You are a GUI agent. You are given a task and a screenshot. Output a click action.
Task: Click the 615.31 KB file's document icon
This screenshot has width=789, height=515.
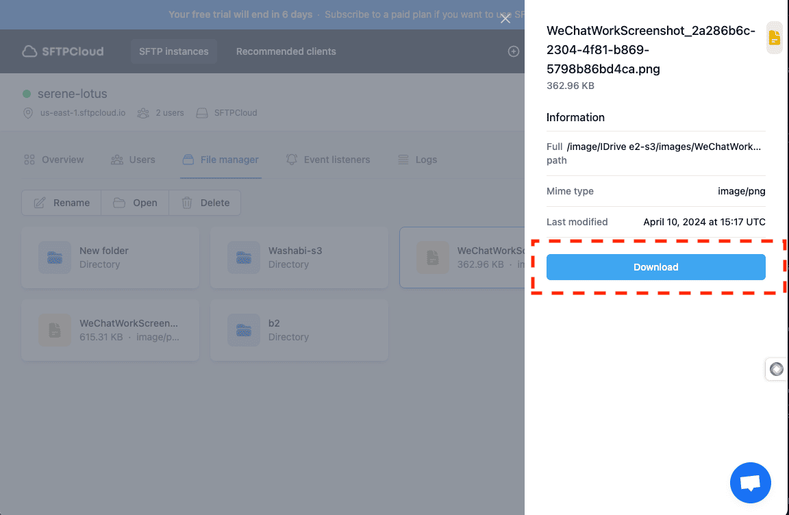pyautogui.click(x=55, y=330)
